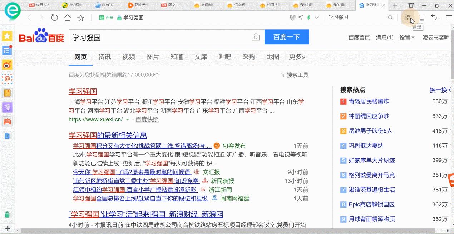Open the orange book icon in sidebar
Viewport: 454px width, 234px height.
coord(7,93)
